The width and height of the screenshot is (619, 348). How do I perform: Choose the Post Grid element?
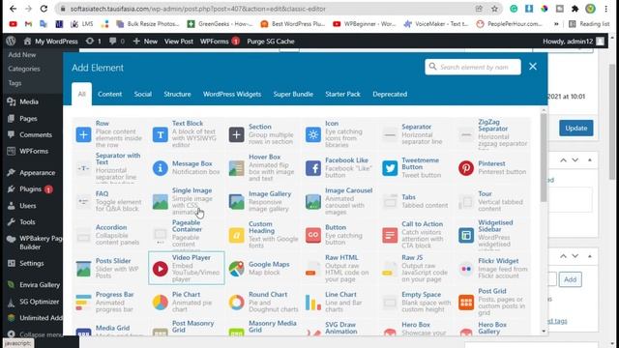click(x=492, y=303)
